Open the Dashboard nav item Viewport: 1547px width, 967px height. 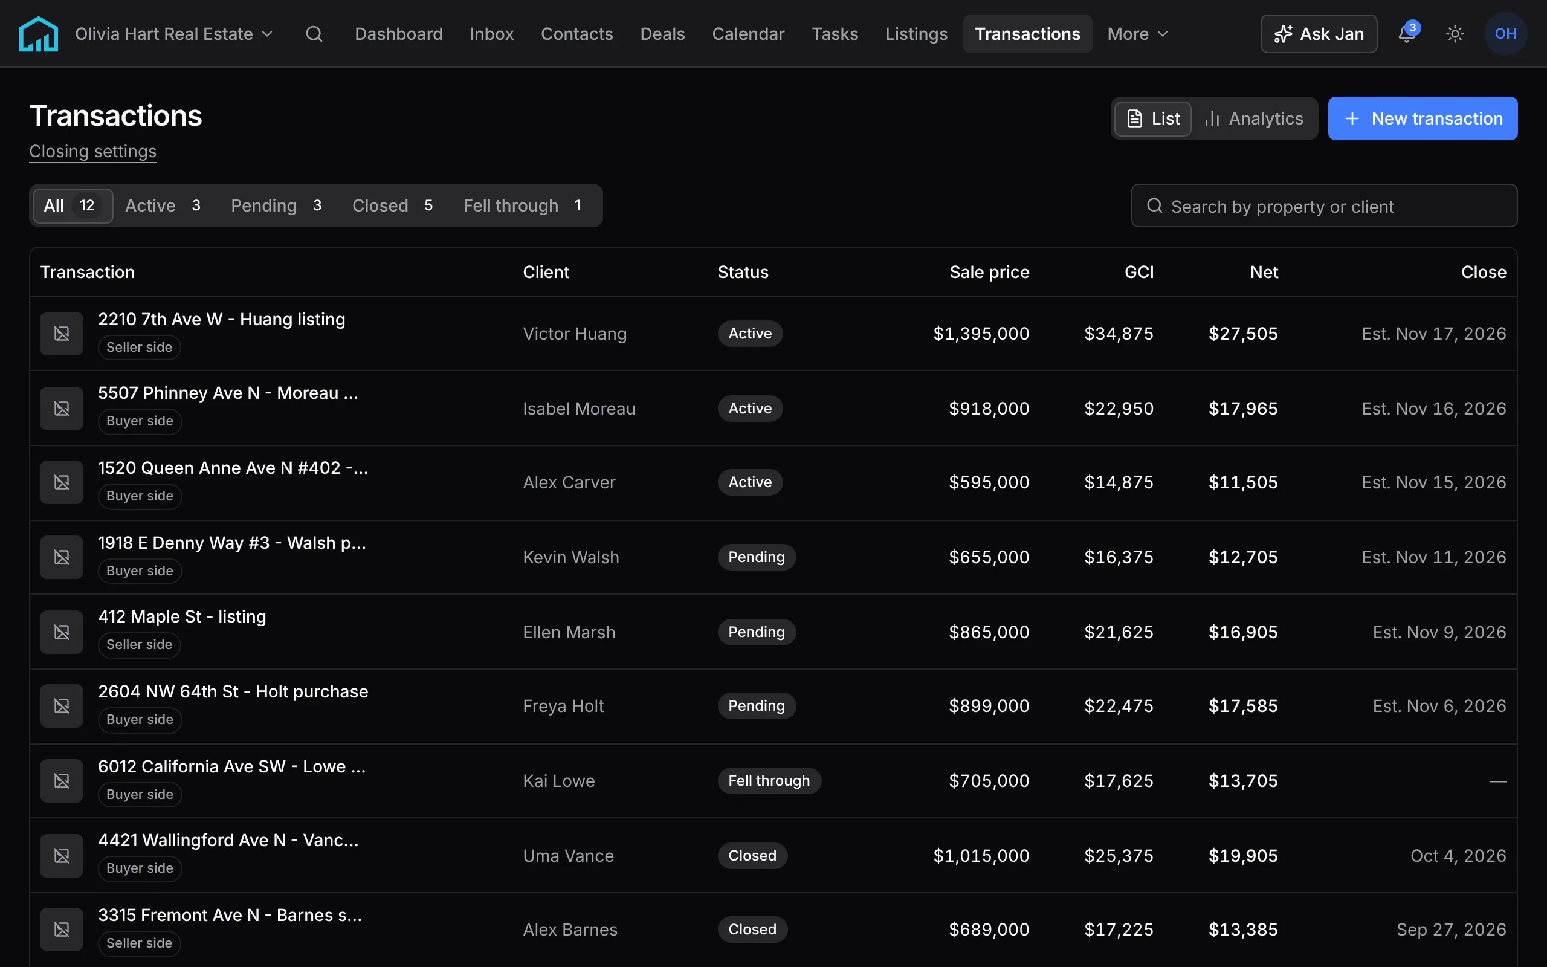point(399,34)
